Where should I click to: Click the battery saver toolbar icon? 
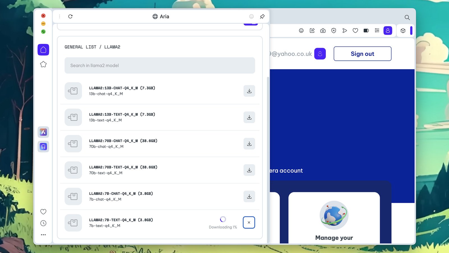pyautogui.click(x=366, y=31)
